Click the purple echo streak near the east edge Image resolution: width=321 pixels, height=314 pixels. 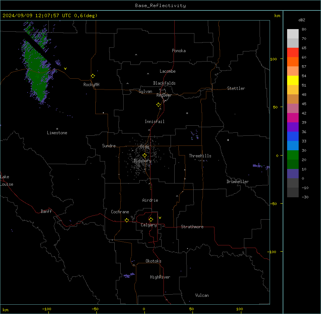click(261, 166)
